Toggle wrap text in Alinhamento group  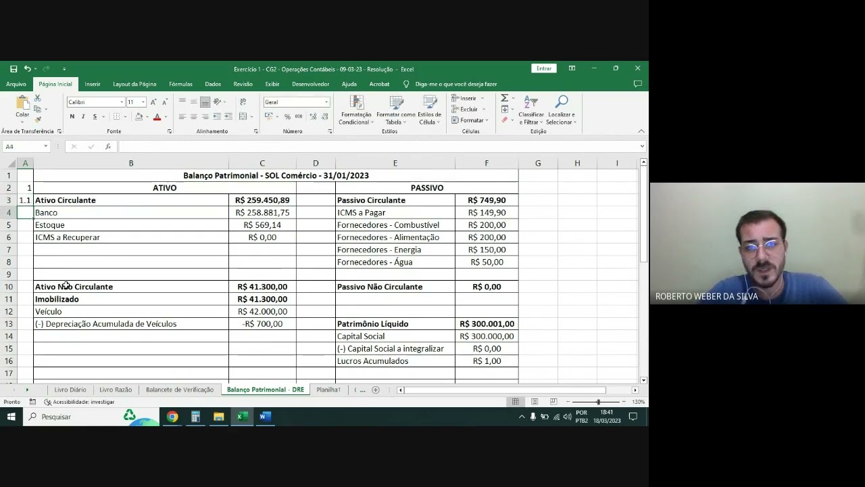click(x=243, y=102)
